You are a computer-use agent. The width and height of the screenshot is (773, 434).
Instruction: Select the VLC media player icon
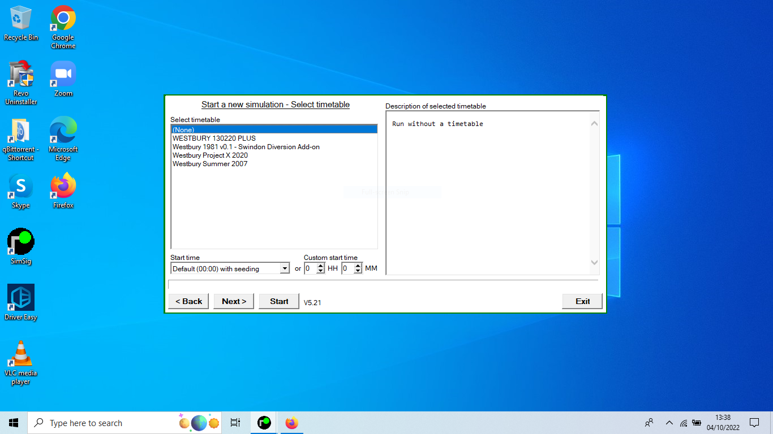pos(21,363)
